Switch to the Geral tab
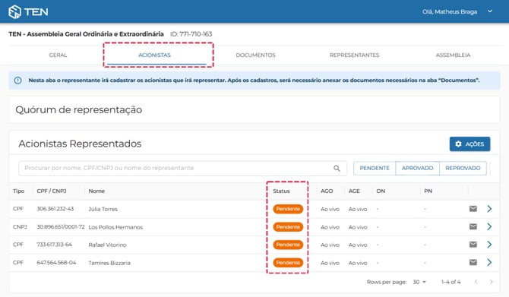The width and height of the screenshot is (509, 297). pyautogui.click(x=58, y=55)
